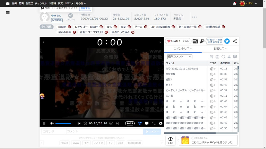Viewport: 266px width, 149px height.
Task: Rewind ten seconds
Action: (x=85, y=124)
